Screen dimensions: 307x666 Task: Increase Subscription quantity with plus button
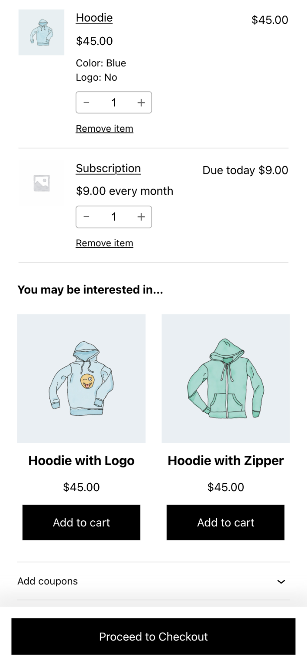[141, 217]
